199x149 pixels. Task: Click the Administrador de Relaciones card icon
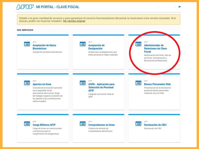coord(138,44)
